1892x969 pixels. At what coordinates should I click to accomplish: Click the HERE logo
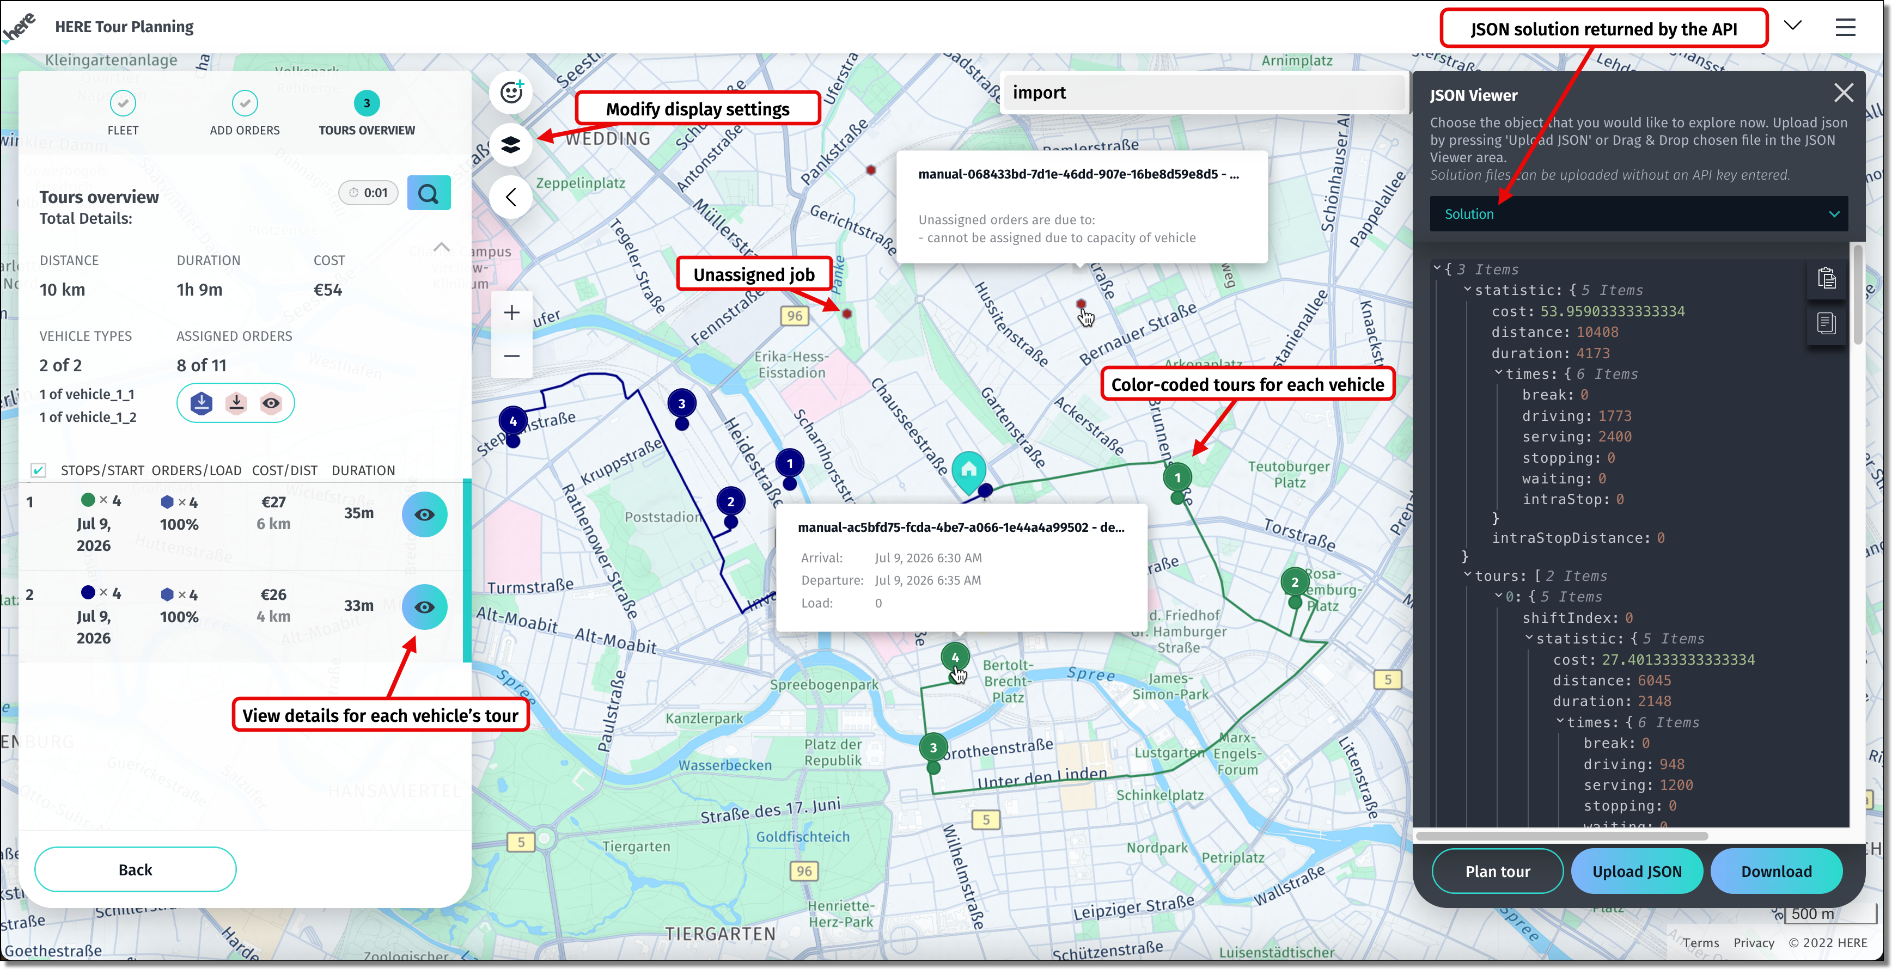click(20, 27)
